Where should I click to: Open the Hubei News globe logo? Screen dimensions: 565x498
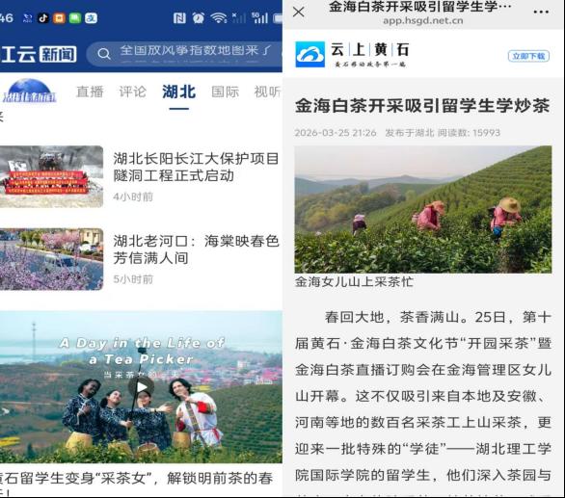pyautogui.click(x=30, y=91)
